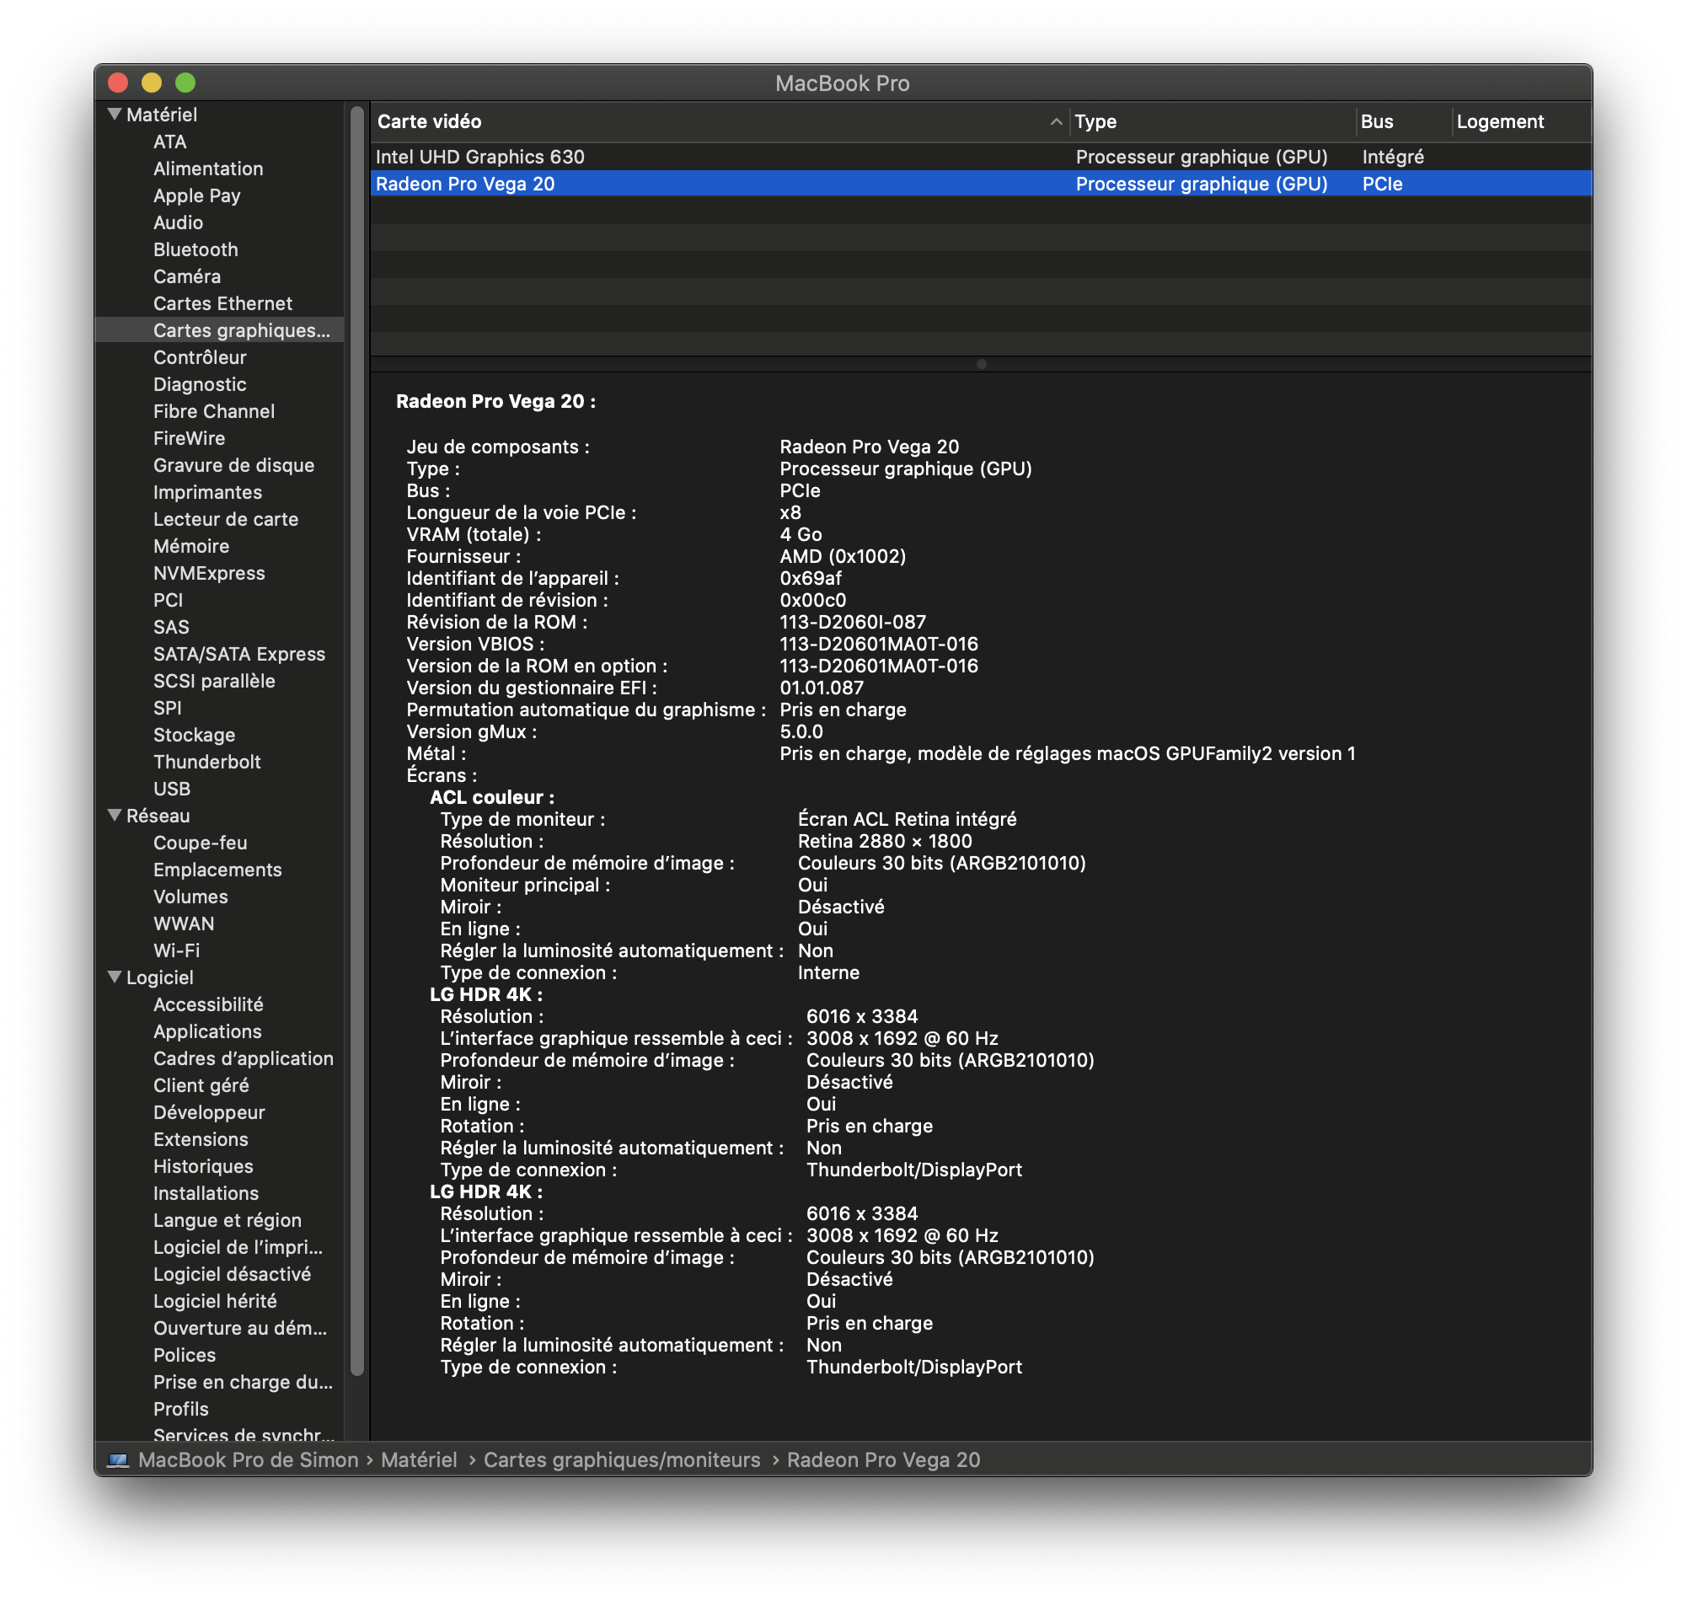Select NVMExpress in the sidebar
Image resolution: width=1687 pixels, height=1601 pixels.
point(209,574)
